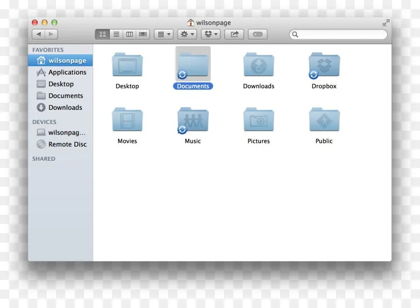Enter full screen with window corner arrows
This screenshot has width=420, height=308.
click(x=386, y=23)
